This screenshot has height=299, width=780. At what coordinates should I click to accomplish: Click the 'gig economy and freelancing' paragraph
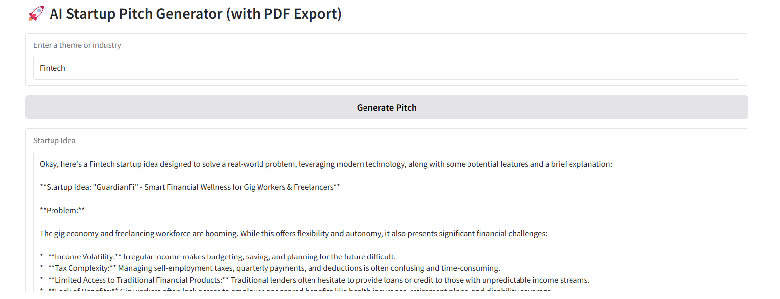[x=198, y=234]
